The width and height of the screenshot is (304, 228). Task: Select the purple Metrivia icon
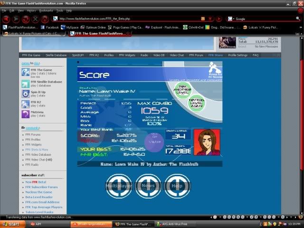click(25, 114)
